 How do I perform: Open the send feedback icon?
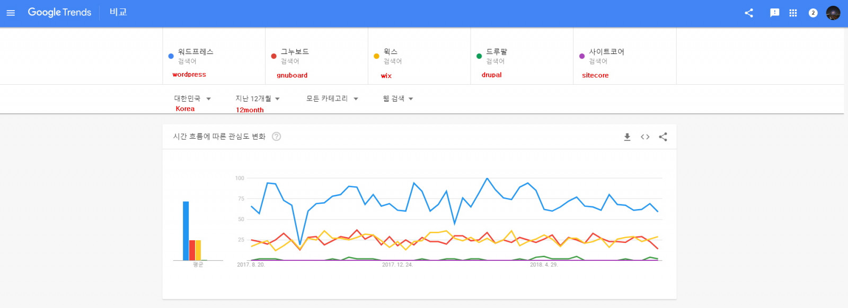(774, 13)
